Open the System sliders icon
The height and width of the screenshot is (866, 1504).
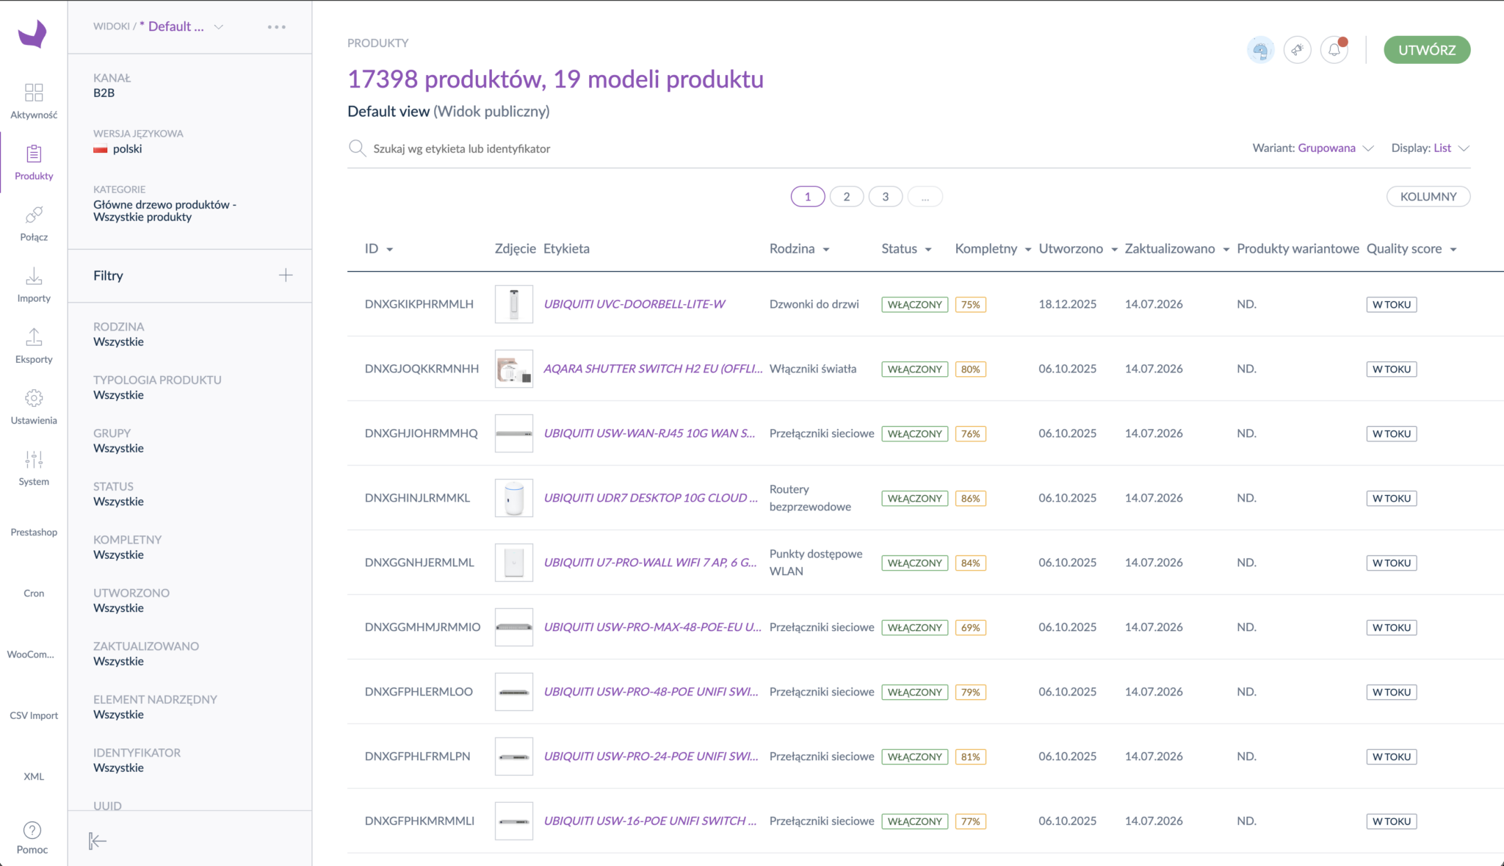click(34, 459)
